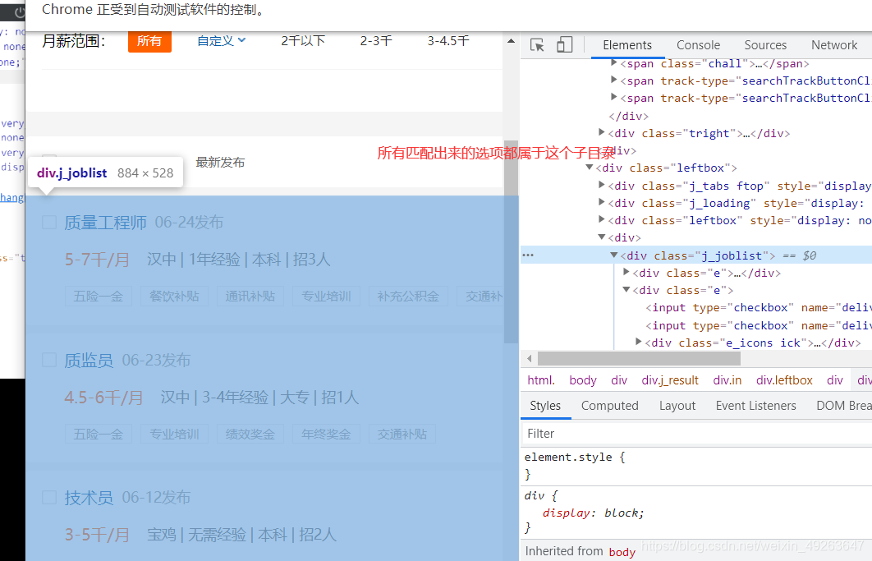Activate the inspect element picker icon
This screenshot has height=561, width=872.
(537, 45)
